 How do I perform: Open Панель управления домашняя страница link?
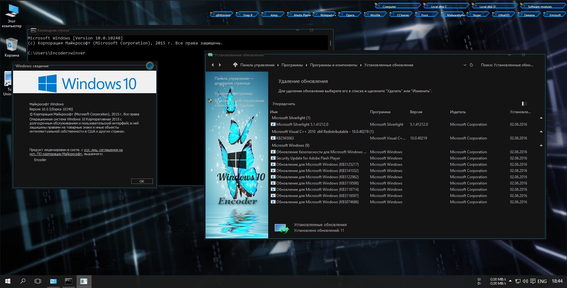(234, 81)
